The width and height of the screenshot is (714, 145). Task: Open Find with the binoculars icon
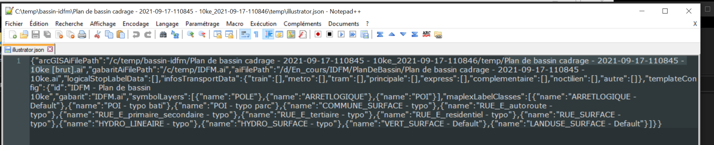tap(163, 34)
